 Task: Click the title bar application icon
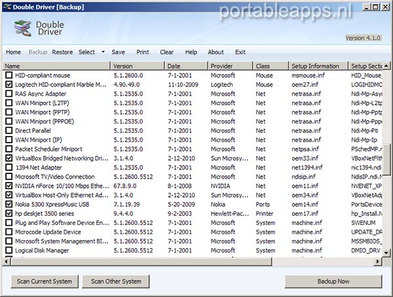pos(7,7)
